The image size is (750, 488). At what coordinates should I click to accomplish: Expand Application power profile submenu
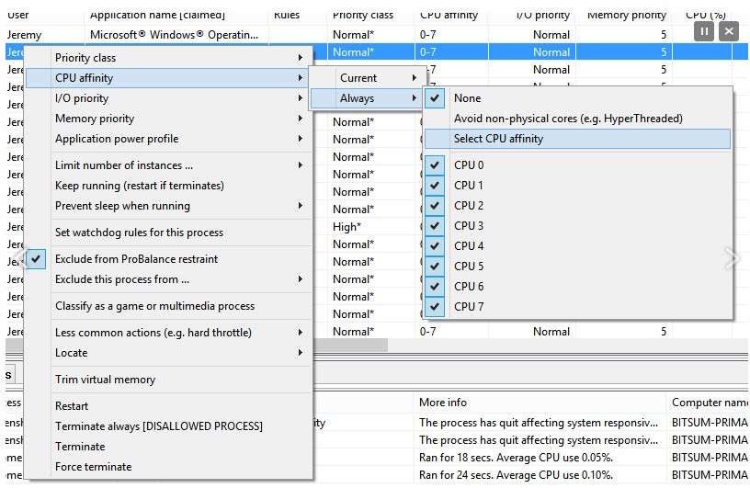[168, 139]
